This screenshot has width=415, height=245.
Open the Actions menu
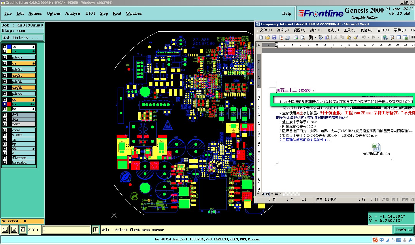pos(35,13)
